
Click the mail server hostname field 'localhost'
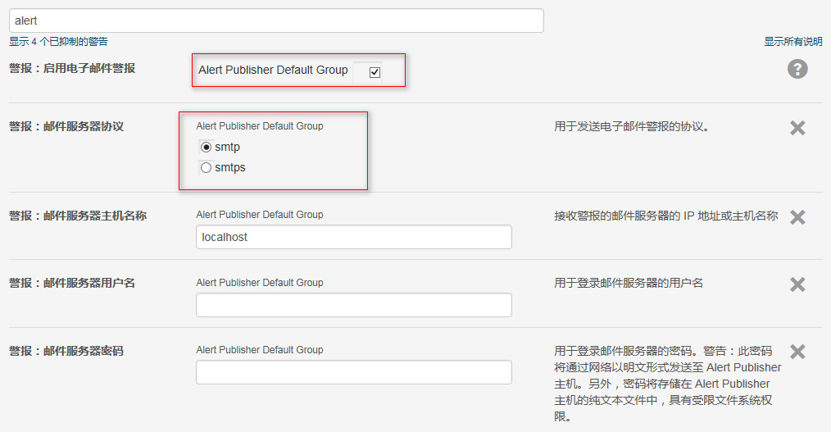(x=353, y=237)
